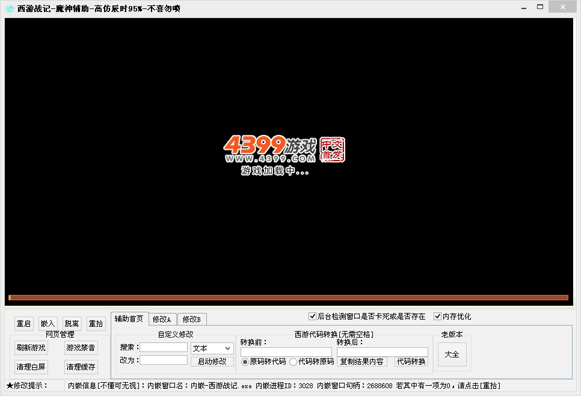Focus the 转换后 output field
Image resolution: width=581 pixels, height=396 pixels.
point(383,352)
